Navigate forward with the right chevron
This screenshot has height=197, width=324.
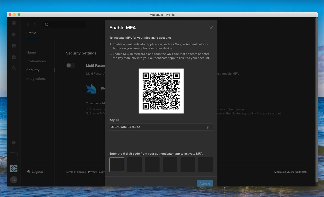pyautogui.click(x=34, y=24)
